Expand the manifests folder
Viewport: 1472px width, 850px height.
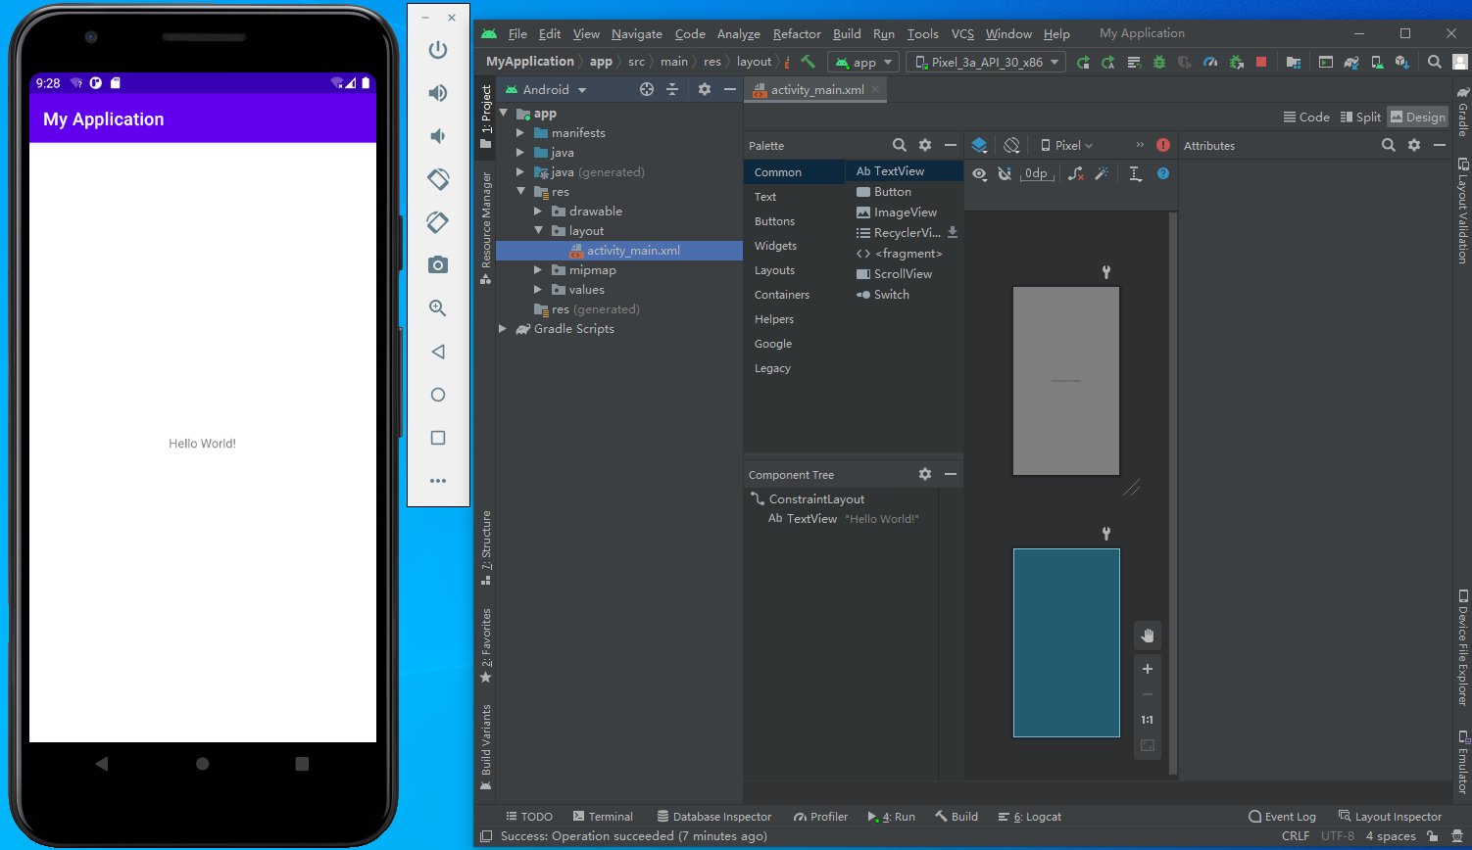coord(520,132)
